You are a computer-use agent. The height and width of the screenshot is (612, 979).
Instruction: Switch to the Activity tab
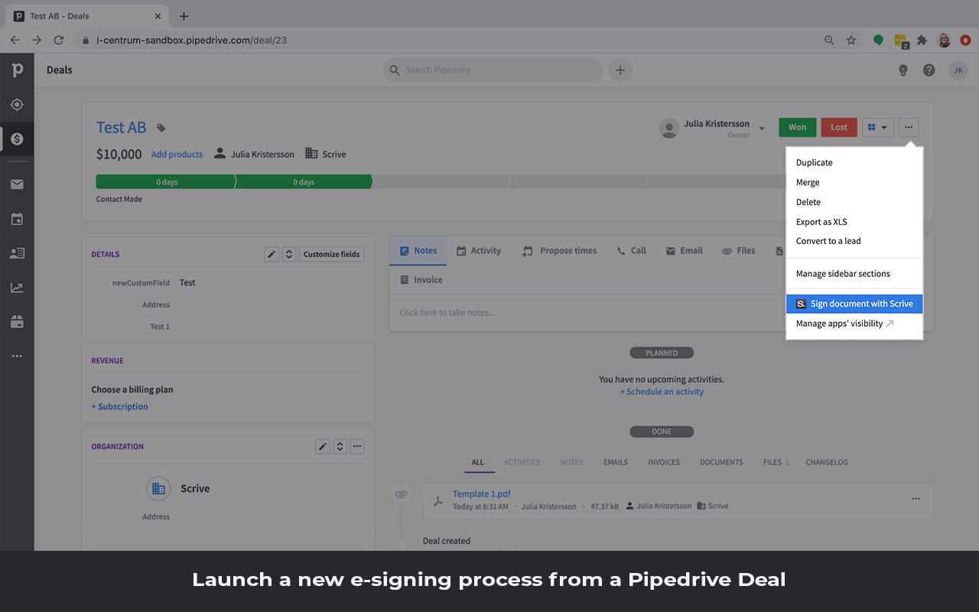[x=479, y=251]
